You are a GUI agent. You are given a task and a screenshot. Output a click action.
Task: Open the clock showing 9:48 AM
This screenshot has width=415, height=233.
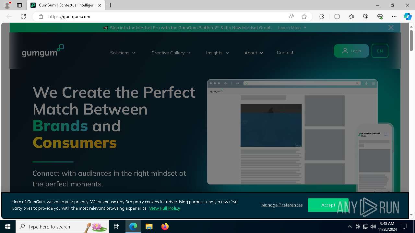click(x=387, y=227)
